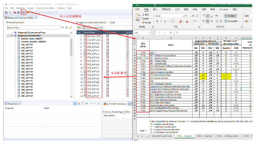Viewport: 255px width, 144px height.
Task: Click the project tree text filter field
Action: [34, 27]
